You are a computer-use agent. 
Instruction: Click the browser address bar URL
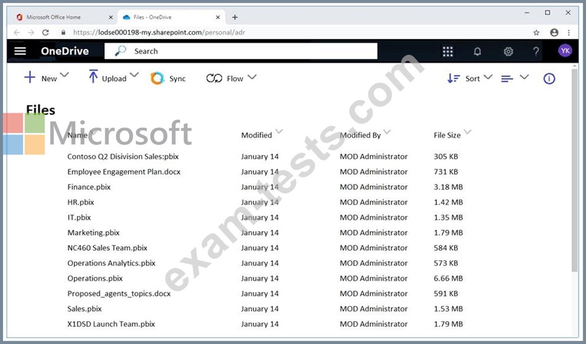coord(159,32)
